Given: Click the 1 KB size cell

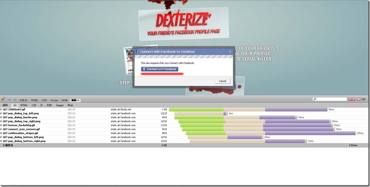Looking at the screenshot, I should click(x=164, y=110).
